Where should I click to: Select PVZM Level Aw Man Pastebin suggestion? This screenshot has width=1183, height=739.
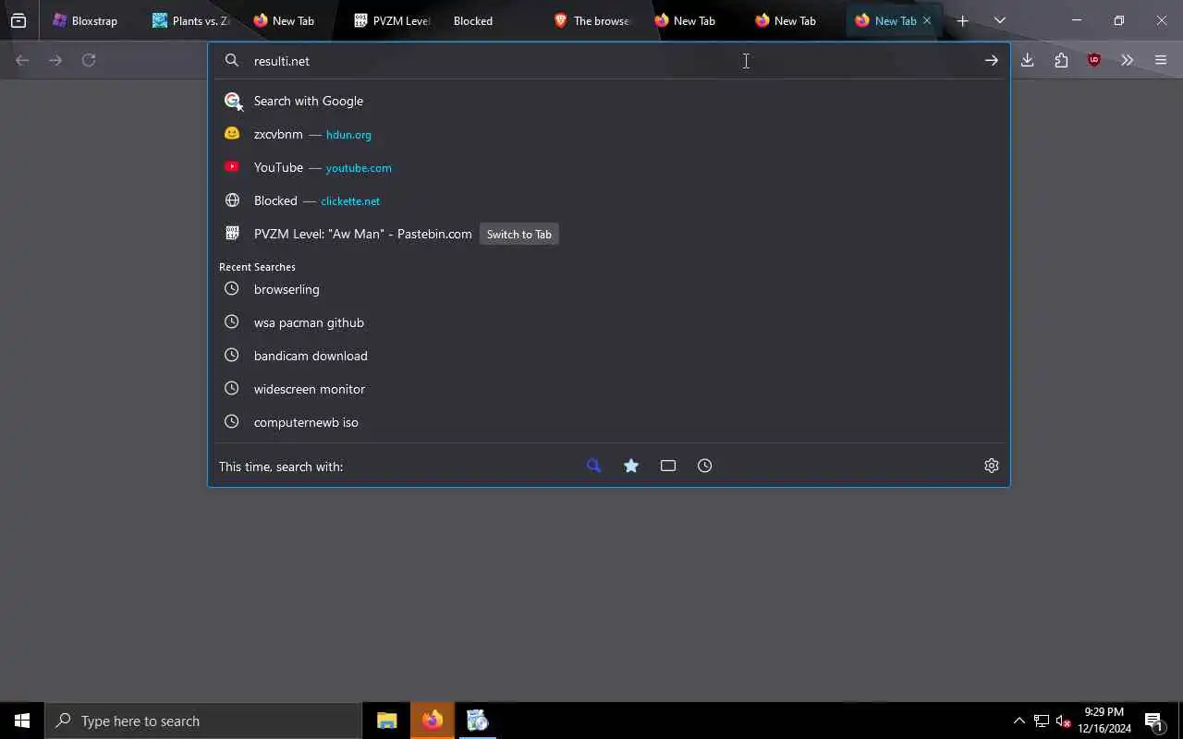tap(608, 234)
